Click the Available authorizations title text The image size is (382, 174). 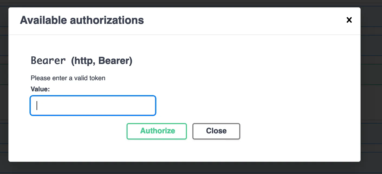(82, 20)
